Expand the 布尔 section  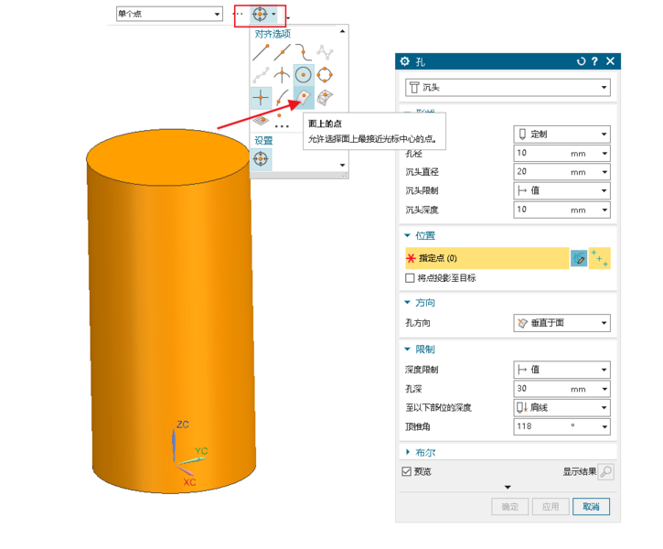(408, 452)
